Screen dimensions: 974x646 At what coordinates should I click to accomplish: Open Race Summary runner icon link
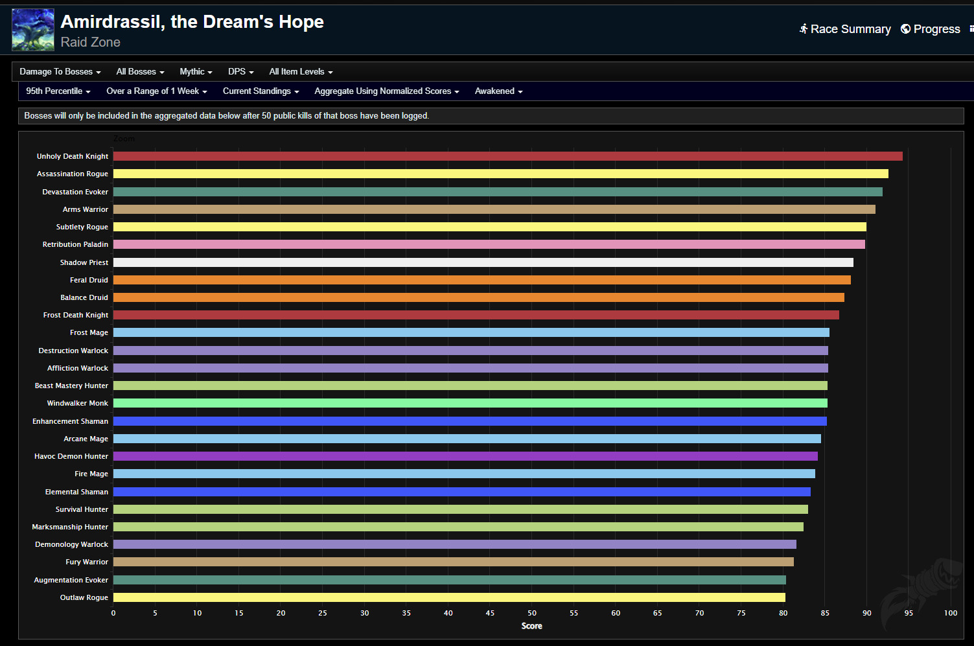point(804,29)
